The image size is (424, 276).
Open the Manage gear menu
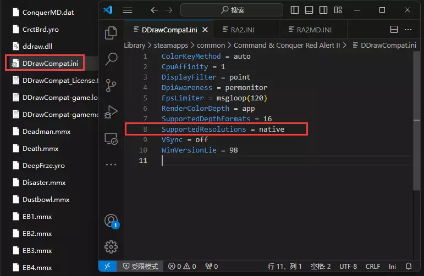point(111,246)
